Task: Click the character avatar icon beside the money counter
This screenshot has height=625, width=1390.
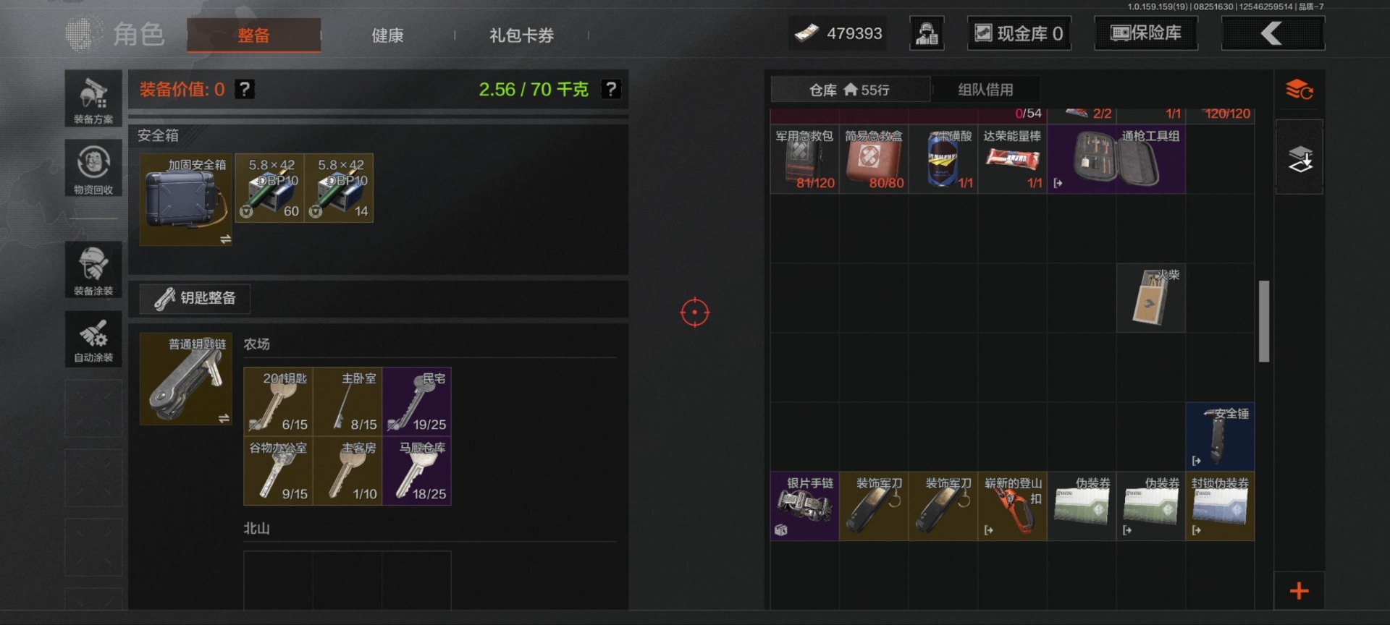Action: pos(927,33)
